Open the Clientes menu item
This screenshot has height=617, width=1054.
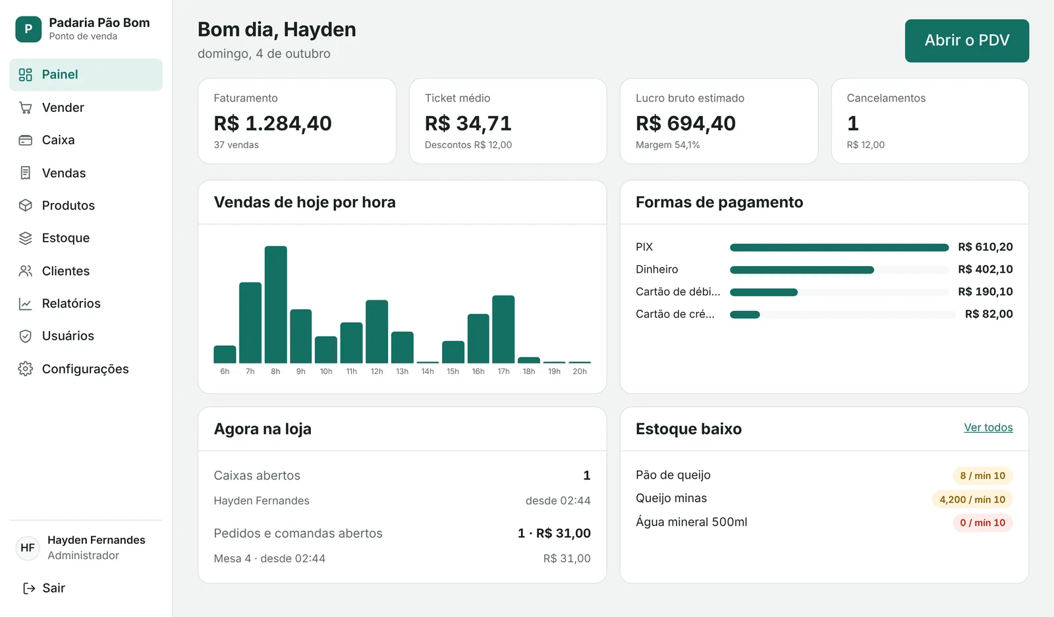click(x=86, y=271)
